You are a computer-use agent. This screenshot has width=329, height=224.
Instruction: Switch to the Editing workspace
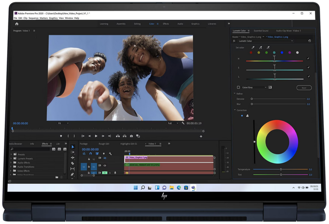[x=137, y=24]
